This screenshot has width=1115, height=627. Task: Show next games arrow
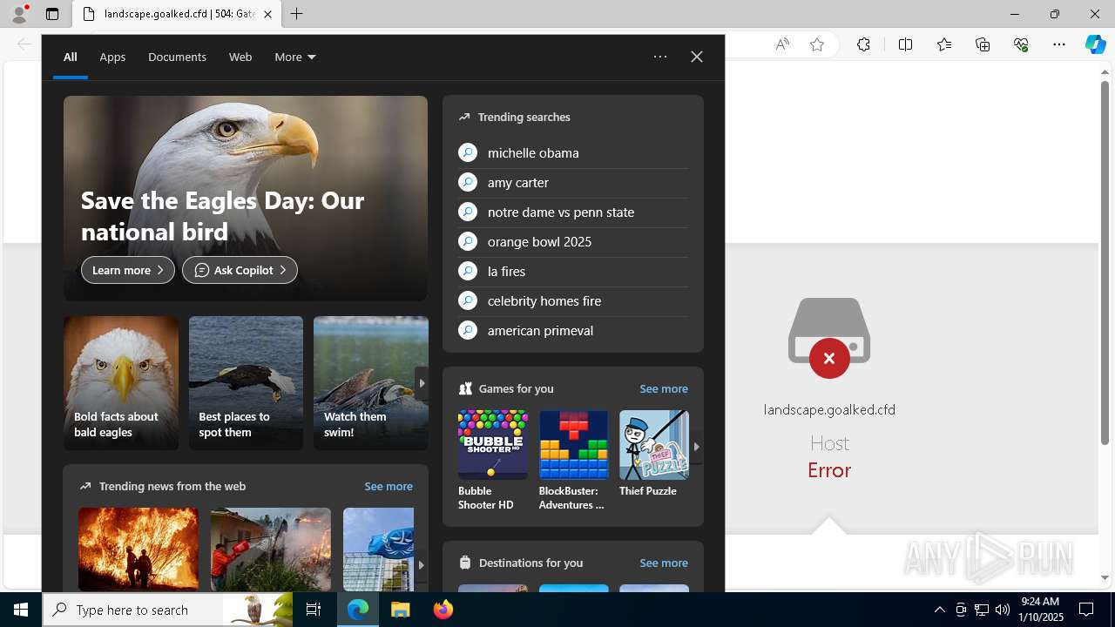coord(696,447)
